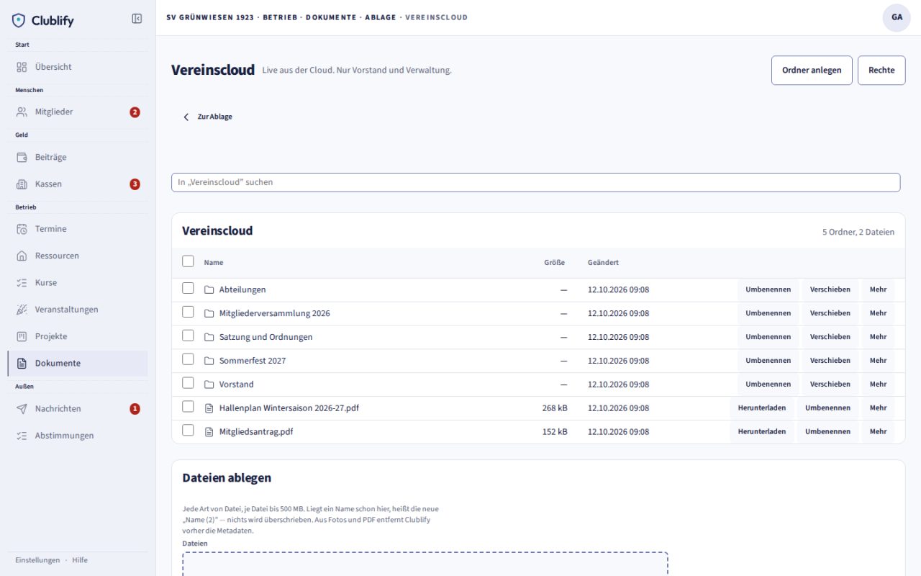Open the GA user avatar

pyautogui.click(x=897, y=17)
